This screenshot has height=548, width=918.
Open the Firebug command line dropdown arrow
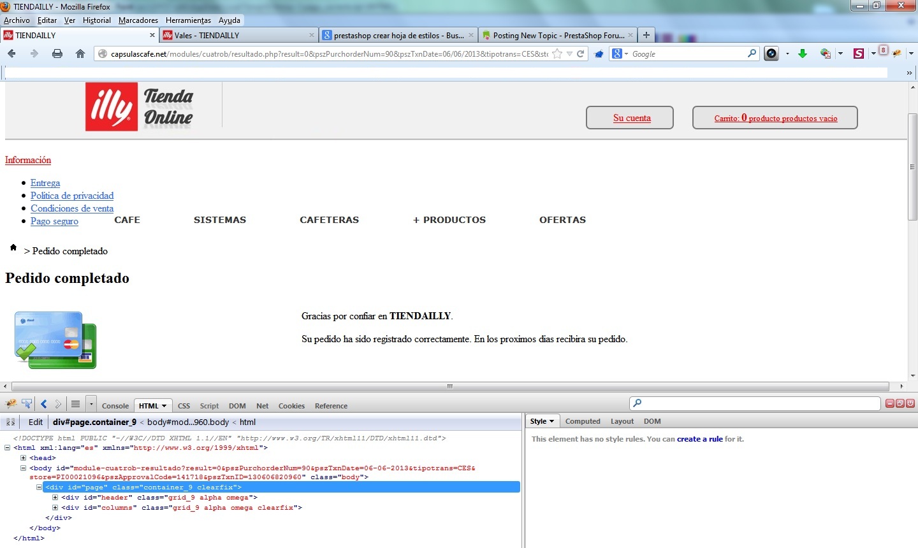[x=91, y=404]
